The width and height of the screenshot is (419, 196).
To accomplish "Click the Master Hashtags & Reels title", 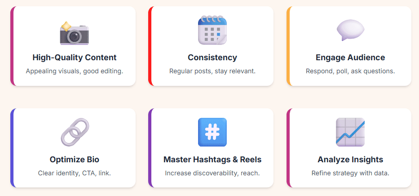I will 212,160.
